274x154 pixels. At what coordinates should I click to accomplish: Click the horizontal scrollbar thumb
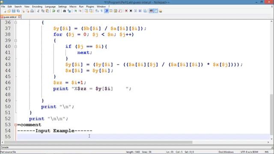tap(98, 142)
